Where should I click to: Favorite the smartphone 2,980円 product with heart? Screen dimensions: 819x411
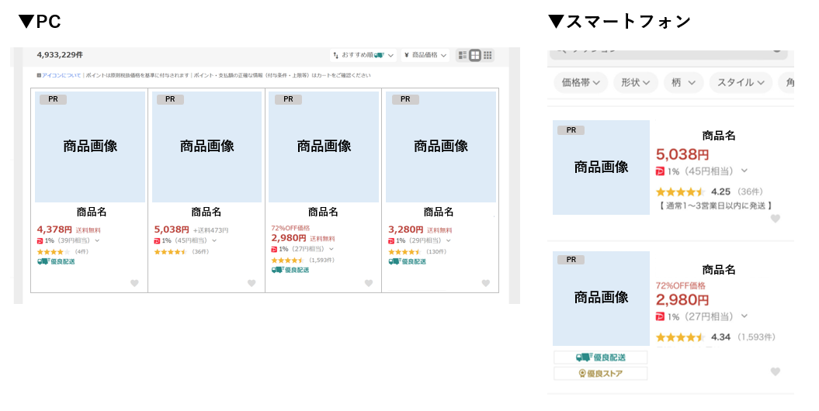pos(775,372)
